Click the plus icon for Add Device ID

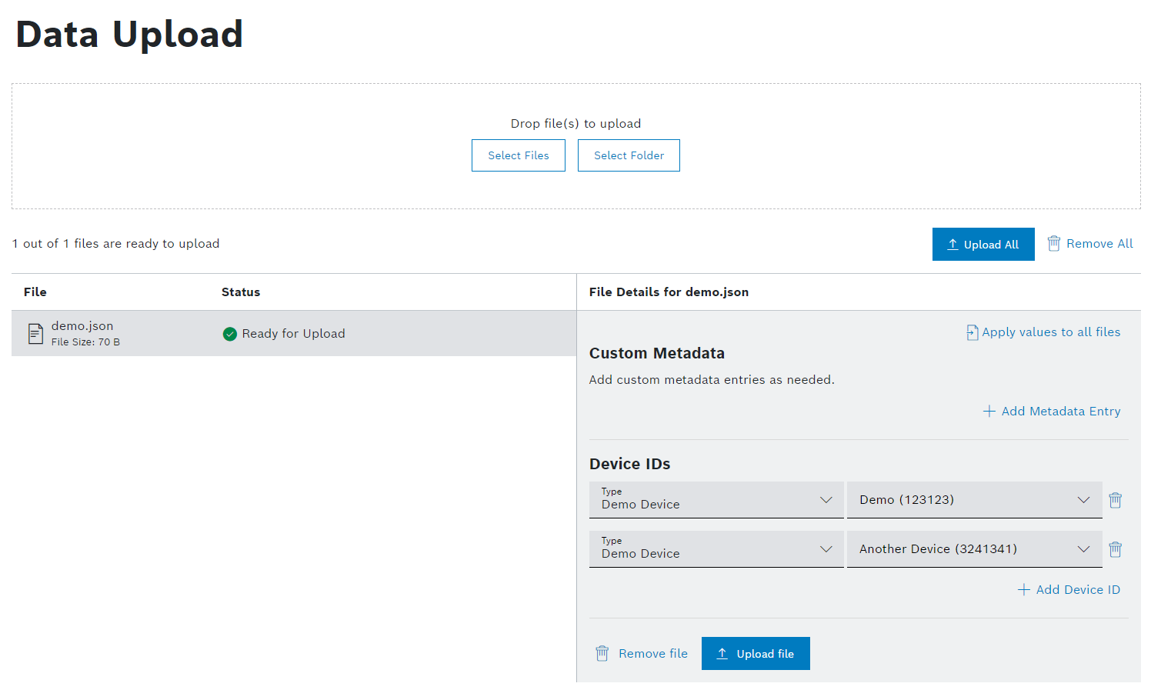[1023, 590]
